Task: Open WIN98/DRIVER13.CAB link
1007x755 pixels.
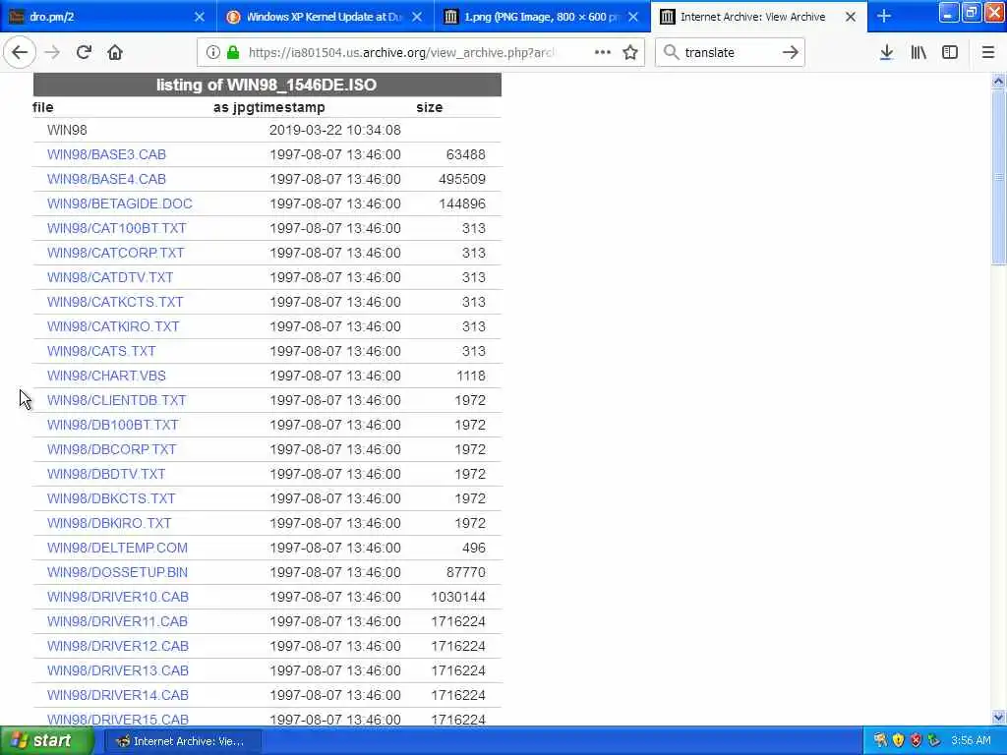Action: [x=118, y=670]
